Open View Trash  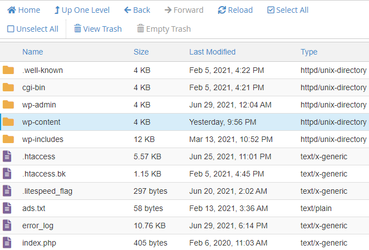[x=98, y=29]
